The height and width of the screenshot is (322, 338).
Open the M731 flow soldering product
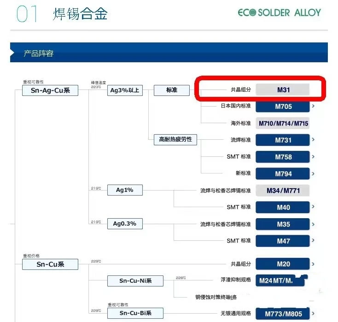tap(283, 140)
